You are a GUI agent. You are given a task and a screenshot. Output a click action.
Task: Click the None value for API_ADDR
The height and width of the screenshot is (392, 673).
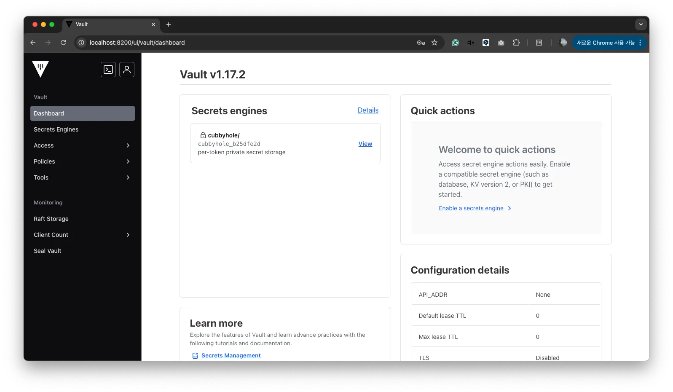543,295
